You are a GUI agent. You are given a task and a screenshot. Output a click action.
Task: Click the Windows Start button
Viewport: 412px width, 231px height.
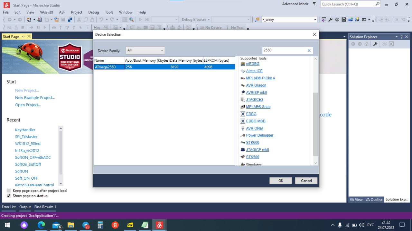7,225
